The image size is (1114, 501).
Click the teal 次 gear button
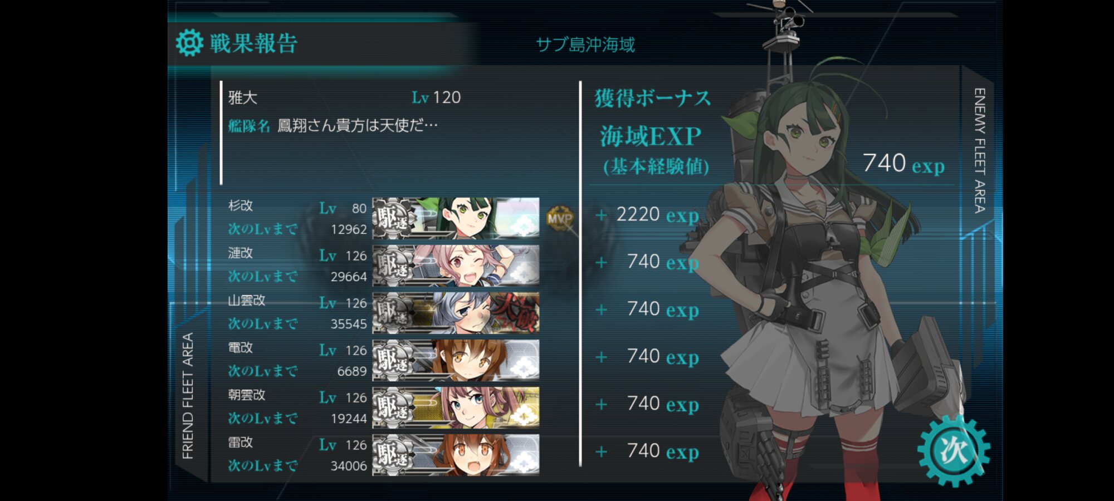coord(954,450)
